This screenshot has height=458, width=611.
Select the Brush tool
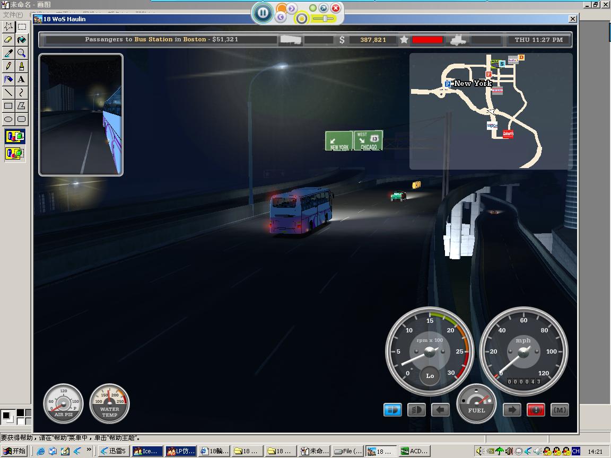22,66
